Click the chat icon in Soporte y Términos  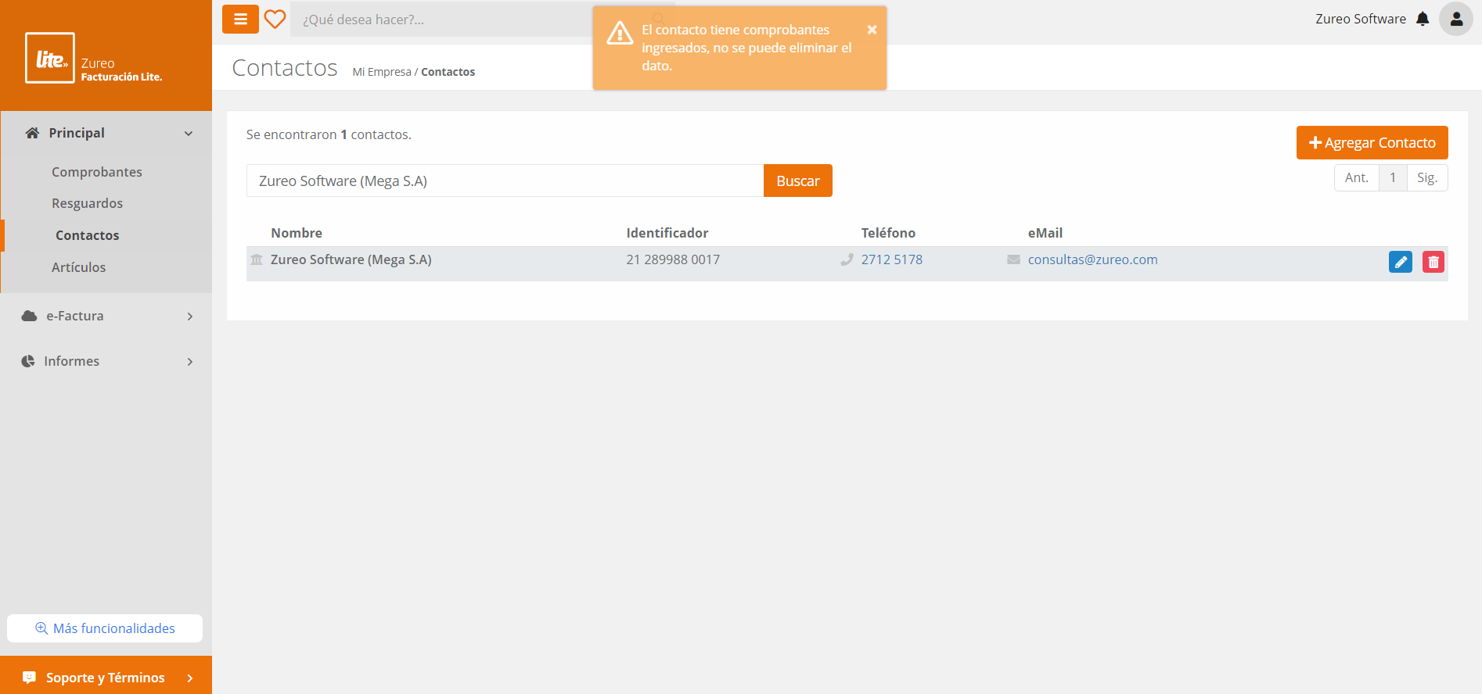click(x=30, y=677)
